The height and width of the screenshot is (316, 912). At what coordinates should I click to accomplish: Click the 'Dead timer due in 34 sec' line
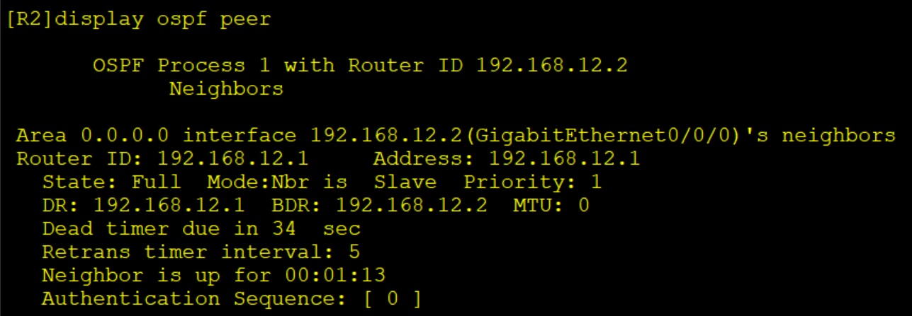pos(201,229)
